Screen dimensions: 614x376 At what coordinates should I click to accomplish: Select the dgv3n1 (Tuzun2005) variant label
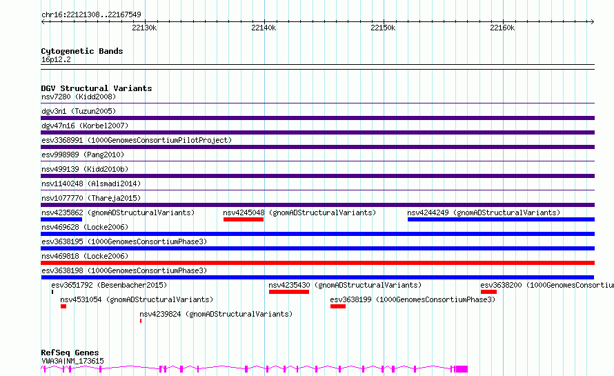(79, 111)
